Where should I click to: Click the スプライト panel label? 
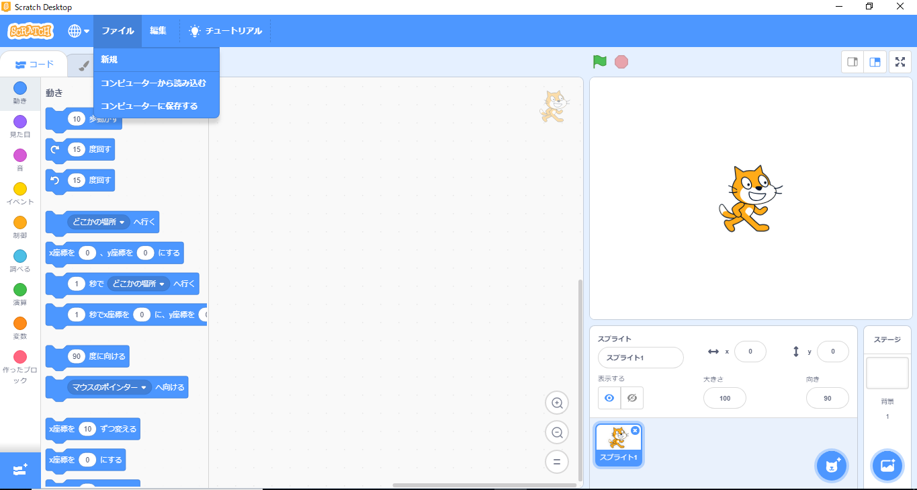(x=615, y=339)
